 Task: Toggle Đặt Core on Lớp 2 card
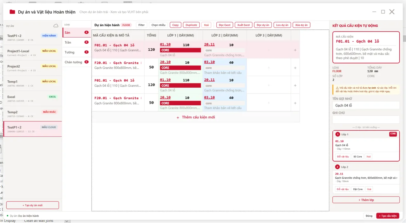pyautogui.click(x=358, y=189)
